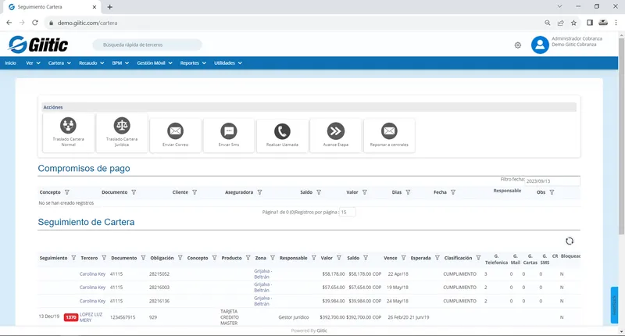Expand the Recaudo menu
Viewport: 625px width, 336px height.
coord(91,63)
